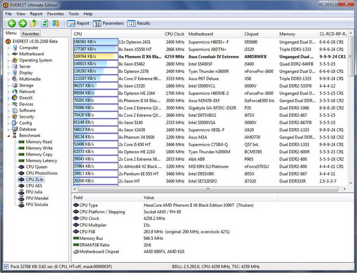357x273 pixels.
Task: Collapse the Benchmark tree node
Action: pyautogui.click(x=8, y=136)
